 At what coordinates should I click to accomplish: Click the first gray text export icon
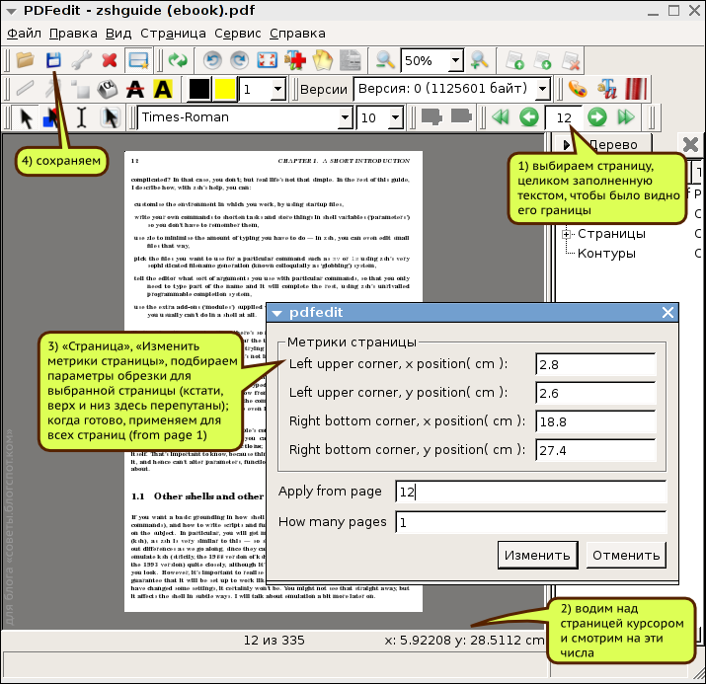click(x=431, y=117)
